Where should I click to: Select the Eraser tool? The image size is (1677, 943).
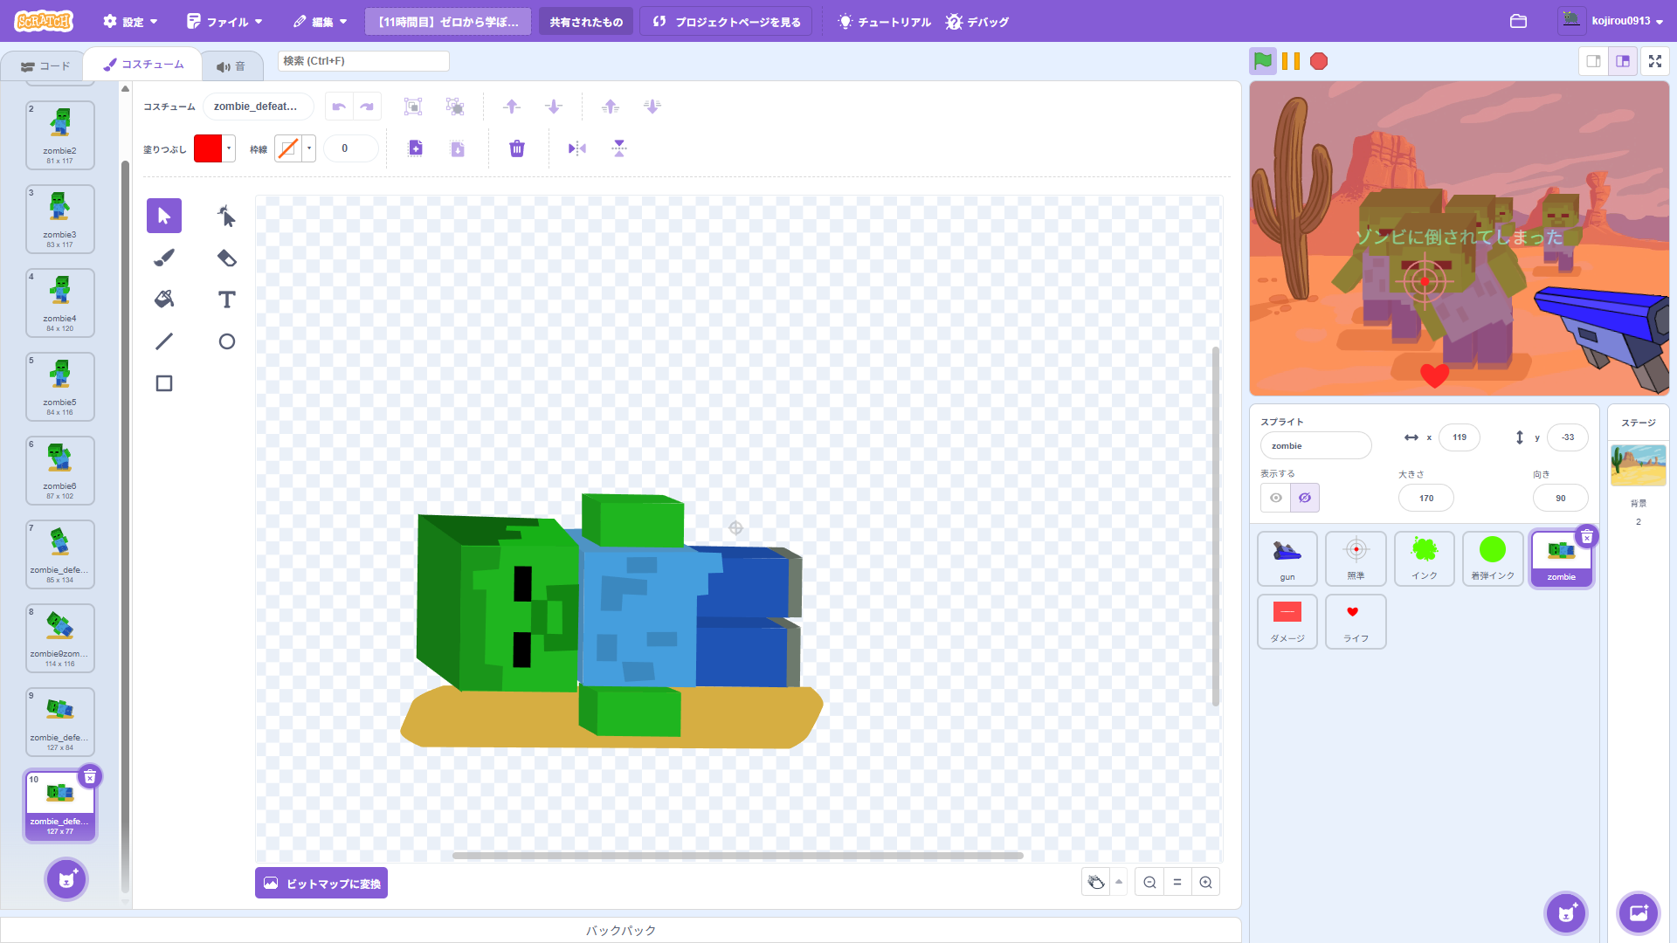tap(226, 258)
